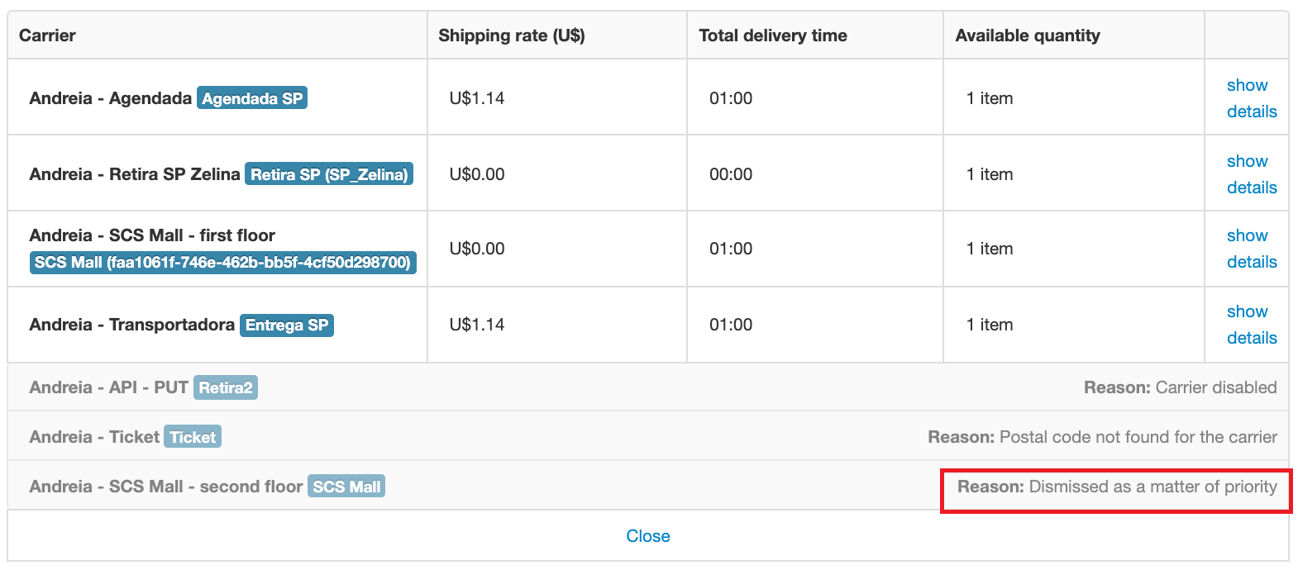Click the Shipping rate (U$) column header
This screenshot has height=570, width=1298.
click(x=512, y=36)
